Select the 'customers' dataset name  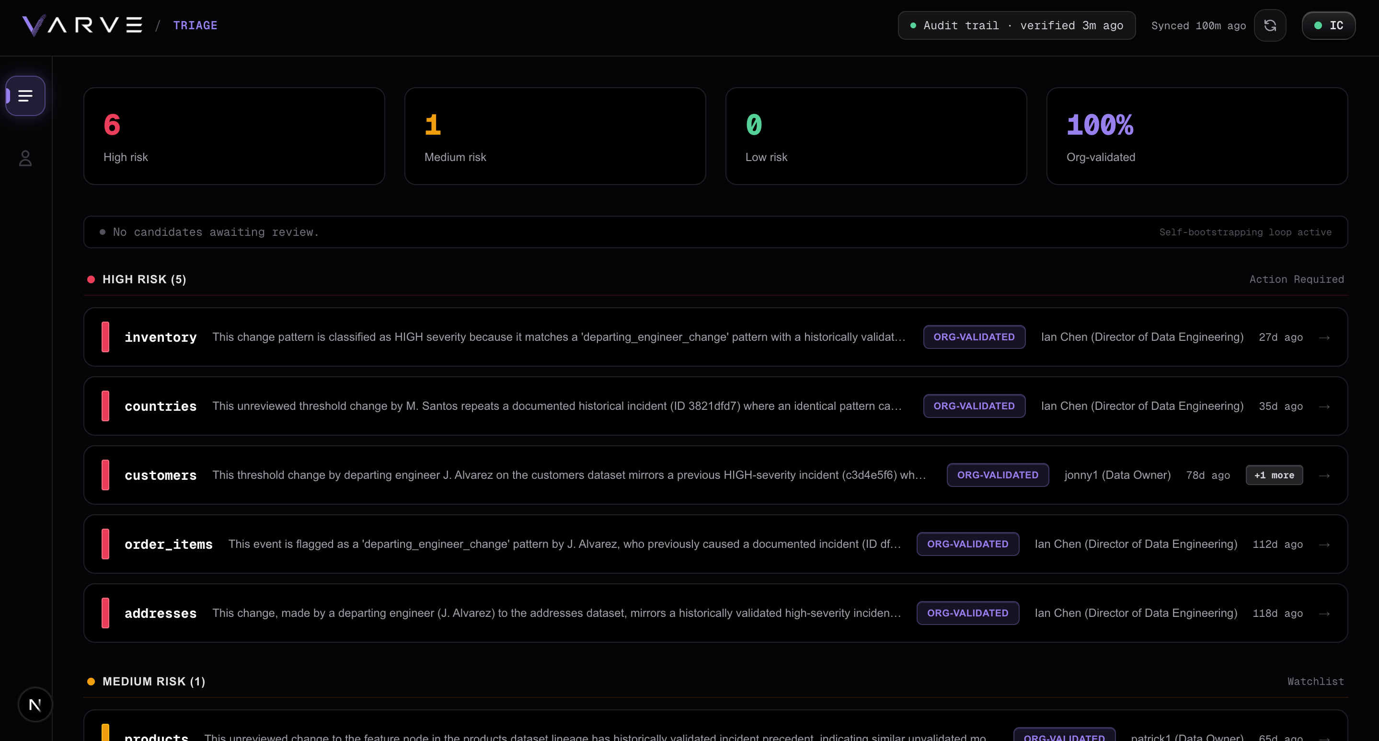pos(161,475)
